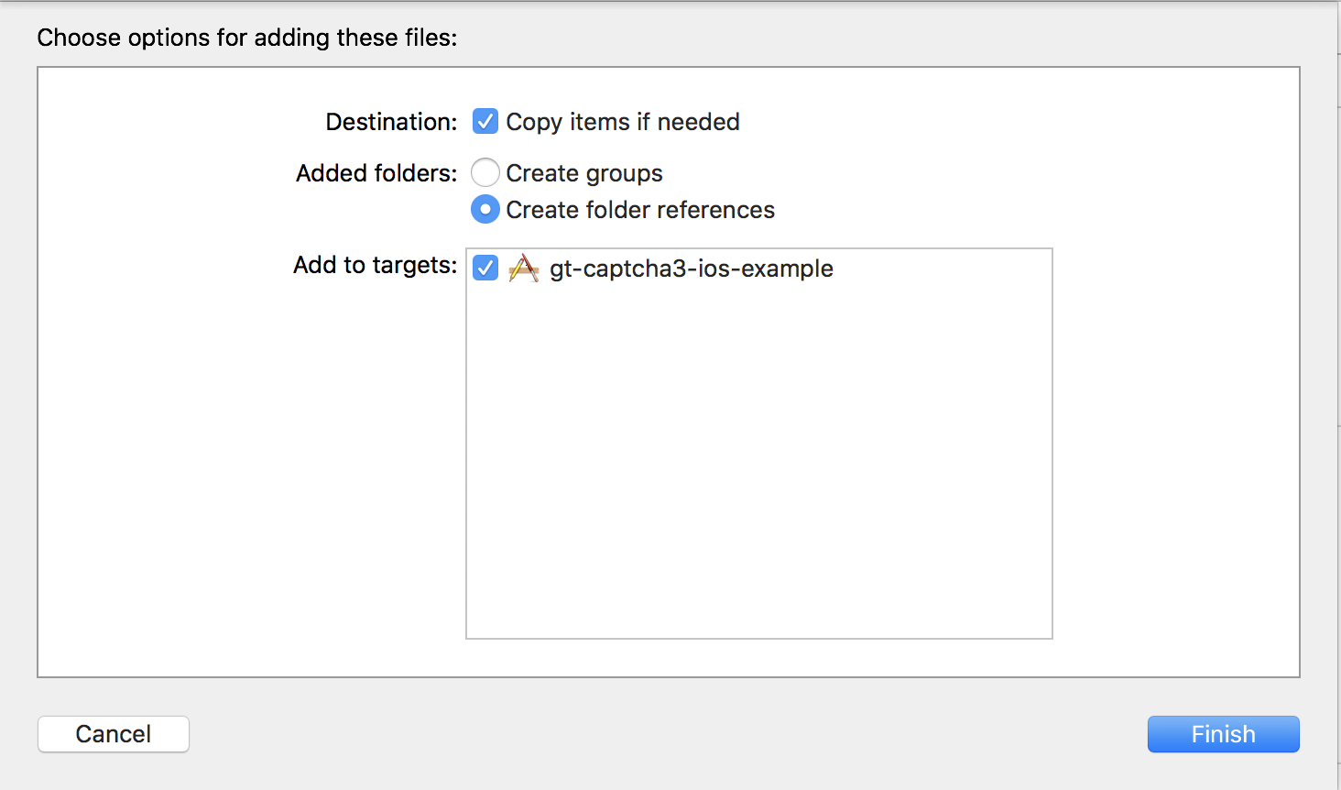Select the gt-captcha3-ios-example target name
The image size is (1341, 790).
click(691, 269)
